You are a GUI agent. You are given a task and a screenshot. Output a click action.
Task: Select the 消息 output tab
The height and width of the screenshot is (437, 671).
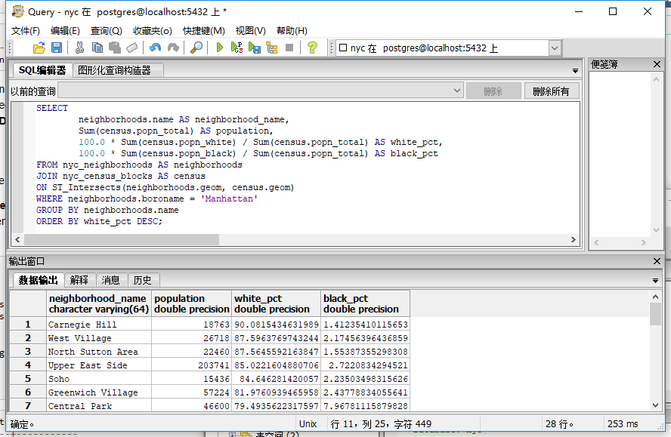pos(111,280)
